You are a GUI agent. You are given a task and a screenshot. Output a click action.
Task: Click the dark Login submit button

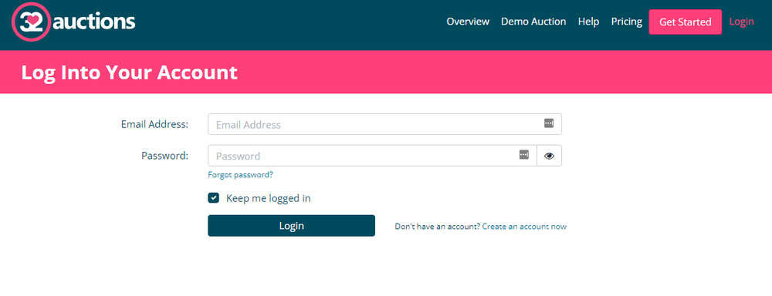pyautogui.click(x=292, y=226)
